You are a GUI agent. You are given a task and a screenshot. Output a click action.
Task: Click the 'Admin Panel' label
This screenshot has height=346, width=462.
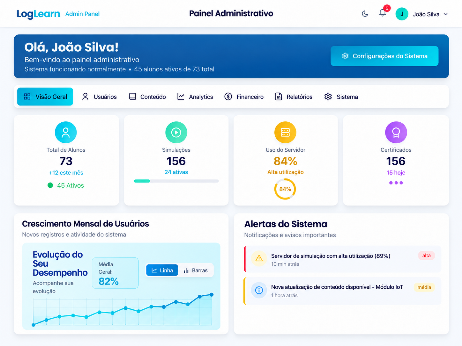coord(82,14)
